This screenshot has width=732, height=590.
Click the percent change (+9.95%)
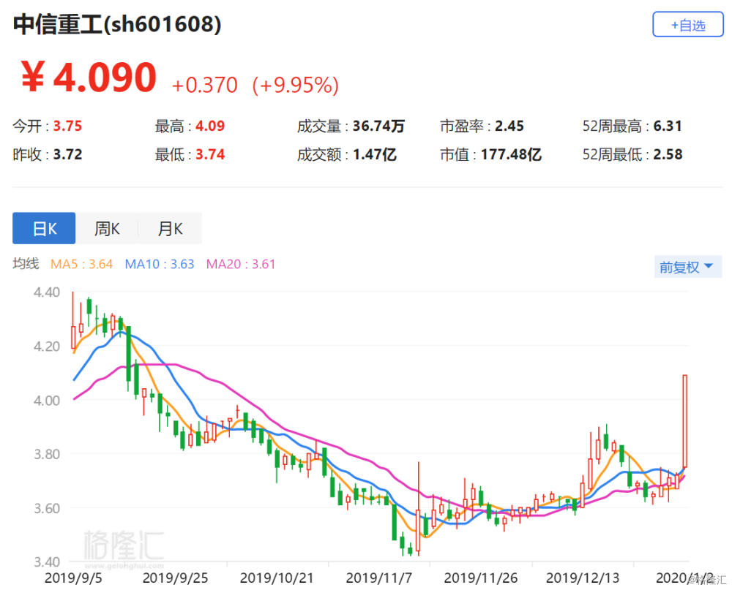coord(296,85)
